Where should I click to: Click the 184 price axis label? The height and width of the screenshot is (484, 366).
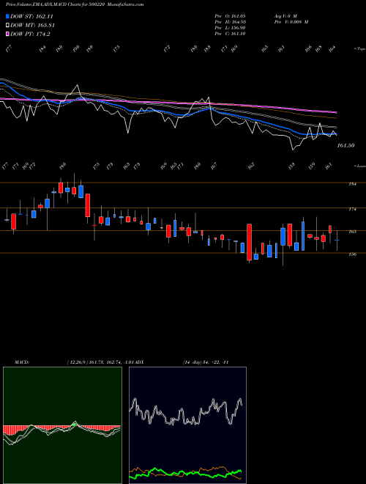352,184
